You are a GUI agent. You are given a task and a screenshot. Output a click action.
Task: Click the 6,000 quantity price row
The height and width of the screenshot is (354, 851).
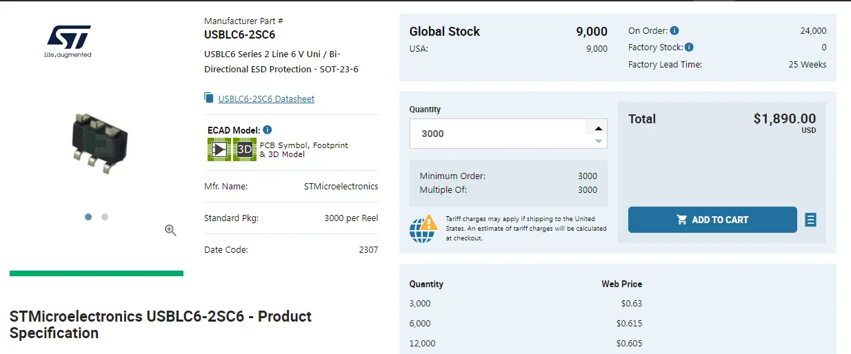click(525, 324)
